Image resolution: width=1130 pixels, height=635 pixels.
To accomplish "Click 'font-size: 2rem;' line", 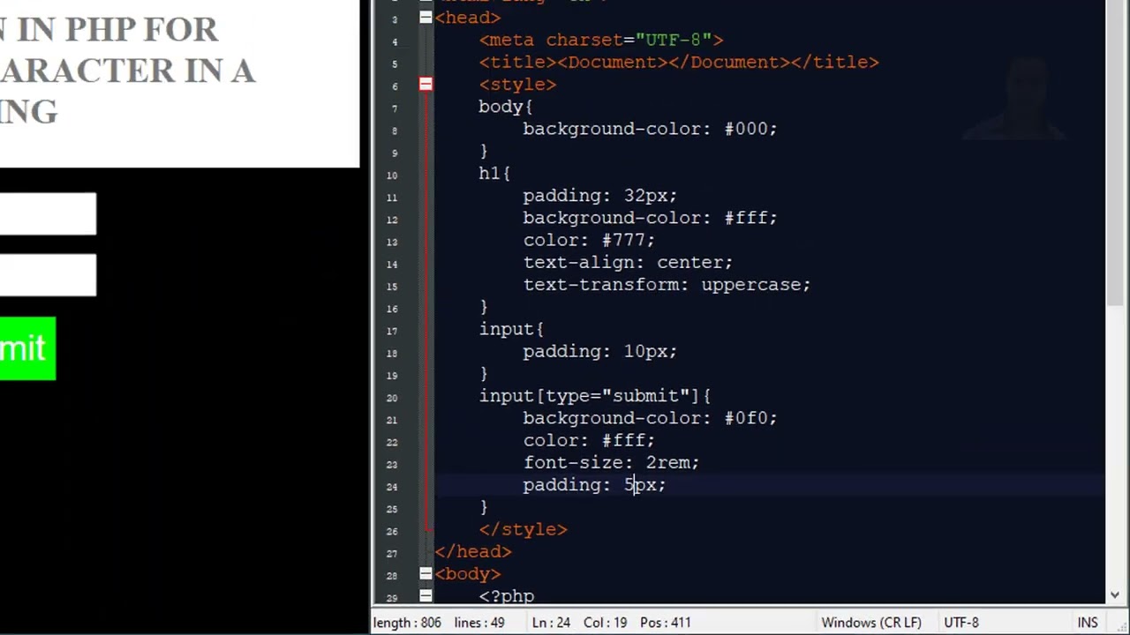I will coord(611,462).
